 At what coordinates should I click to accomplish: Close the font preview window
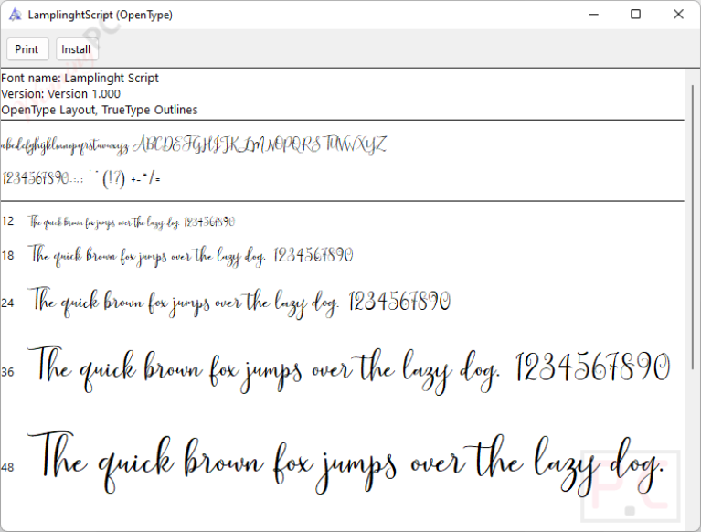678,15
